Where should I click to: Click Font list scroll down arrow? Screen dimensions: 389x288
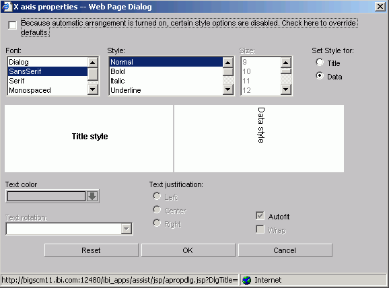[93, 89]
